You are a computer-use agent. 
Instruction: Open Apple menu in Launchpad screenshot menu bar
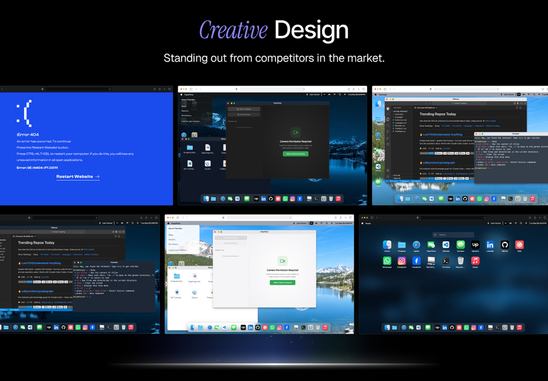(x=362, y=223)
